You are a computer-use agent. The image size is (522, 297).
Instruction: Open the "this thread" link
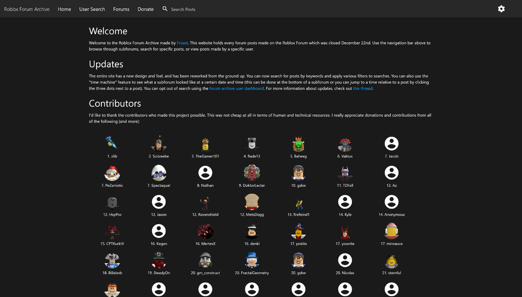(362, 88)
